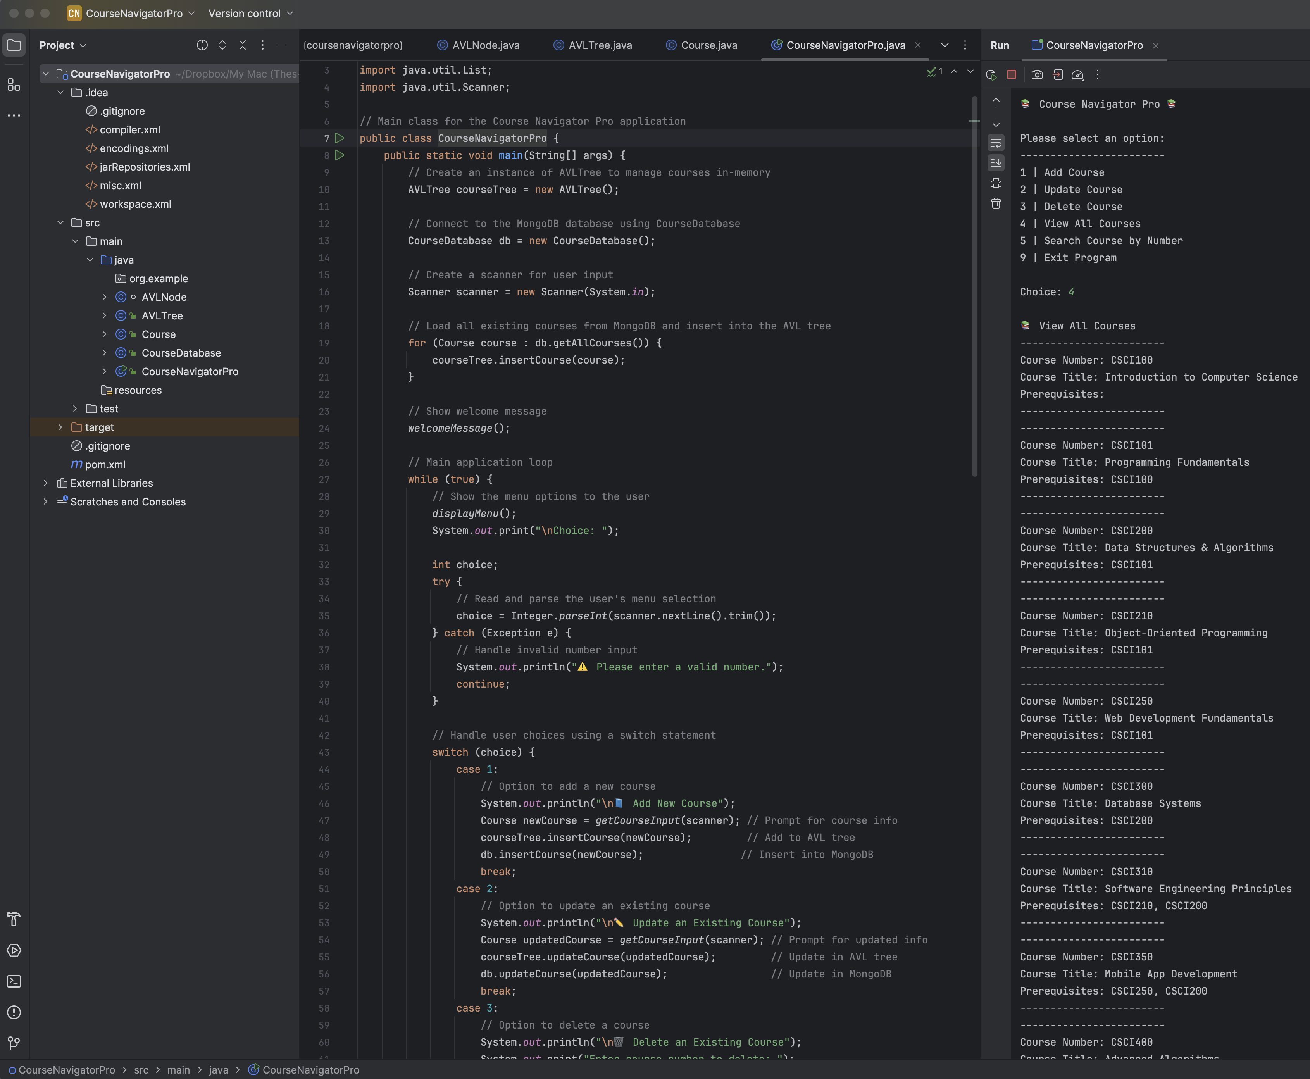Viewport: 1310px width, 1079px height.
Task: Toggle scroll to end in console
Action: click(996, 163)
